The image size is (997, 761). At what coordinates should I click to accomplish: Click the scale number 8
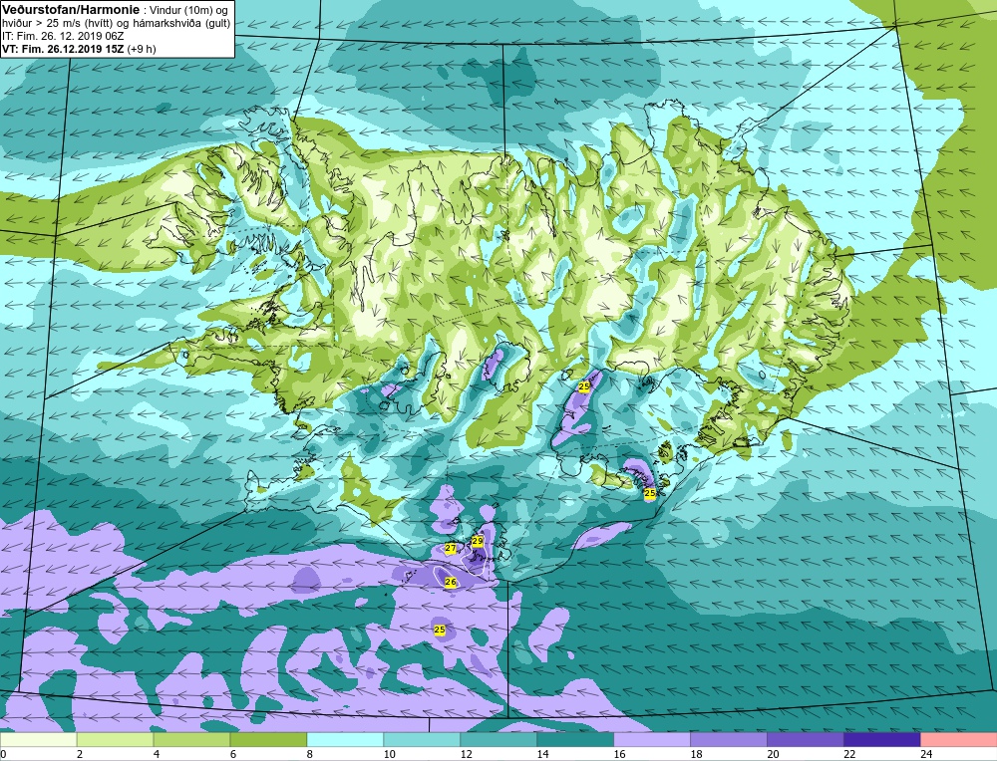point(310,754)
